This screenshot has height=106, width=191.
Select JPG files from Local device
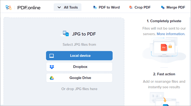tap(80, 56)
